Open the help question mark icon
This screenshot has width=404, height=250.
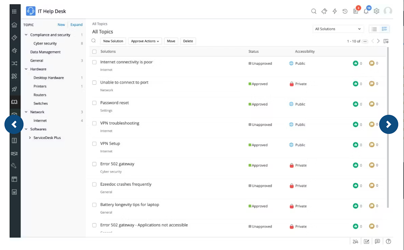tap(388, 241)
